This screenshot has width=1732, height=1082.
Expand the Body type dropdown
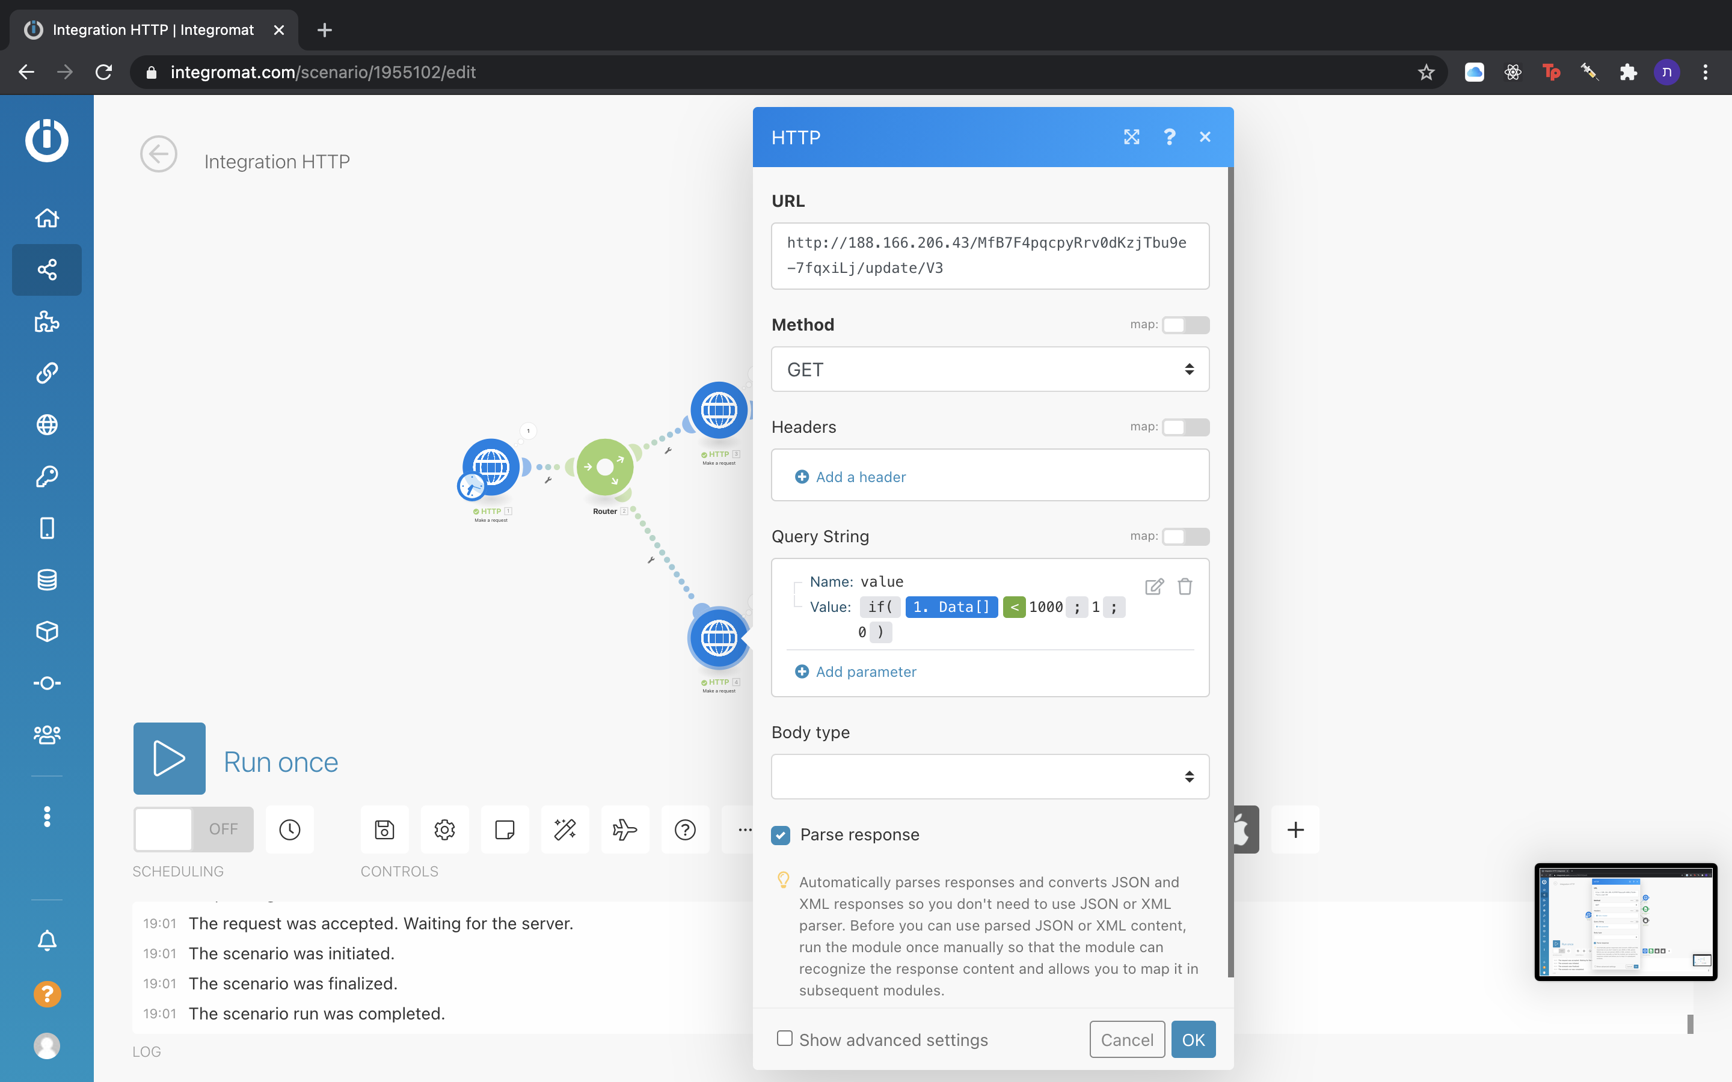pos(989,777)
